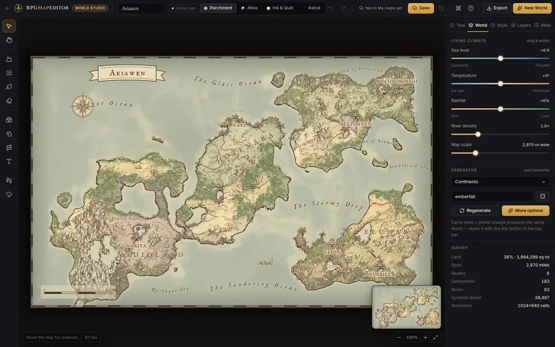Open version history clock icon
This screenshot has width=555, height=347.
[x=441, y=8]
